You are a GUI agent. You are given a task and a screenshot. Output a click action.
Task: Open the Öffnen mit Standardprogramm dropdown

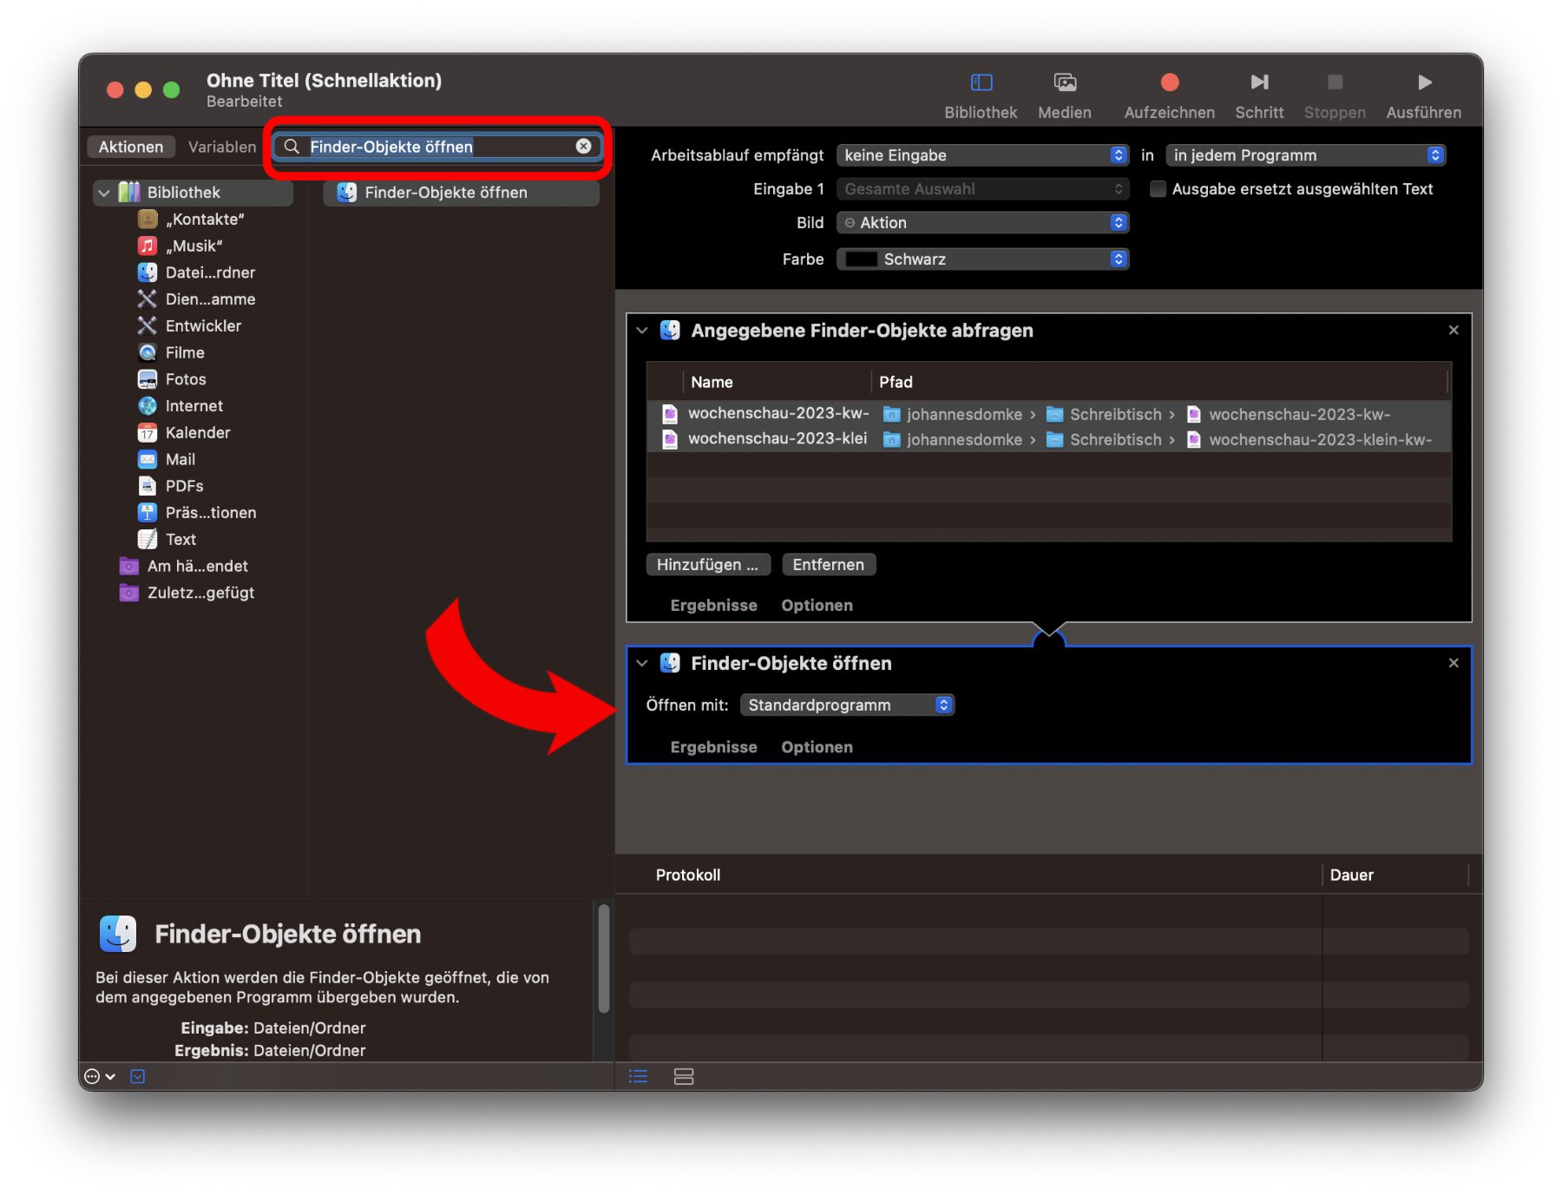point(847,705)
